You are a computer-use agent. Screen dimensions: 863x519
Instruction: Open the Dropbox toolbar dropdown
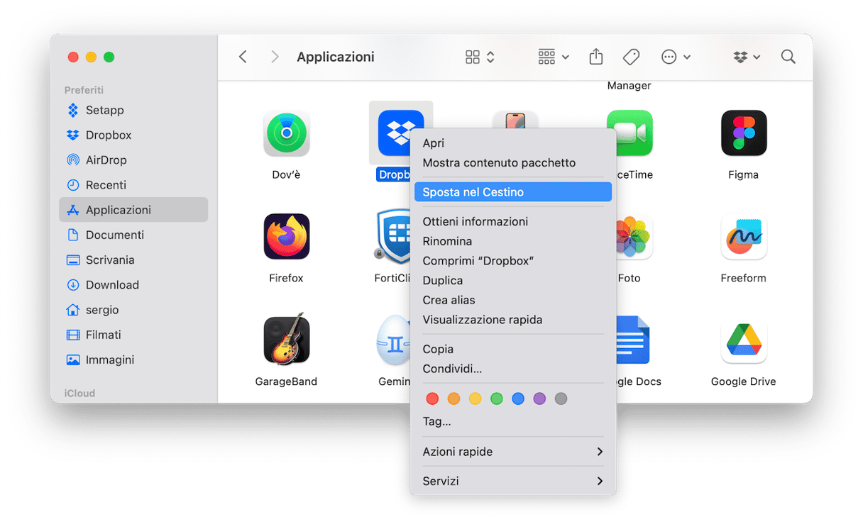point(747,57)
